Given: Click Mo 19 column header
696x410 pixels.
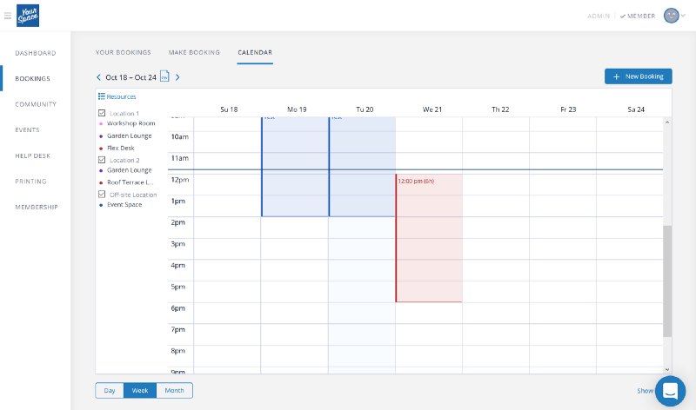Looking at the screenshot, I should [x=297, y=109].
